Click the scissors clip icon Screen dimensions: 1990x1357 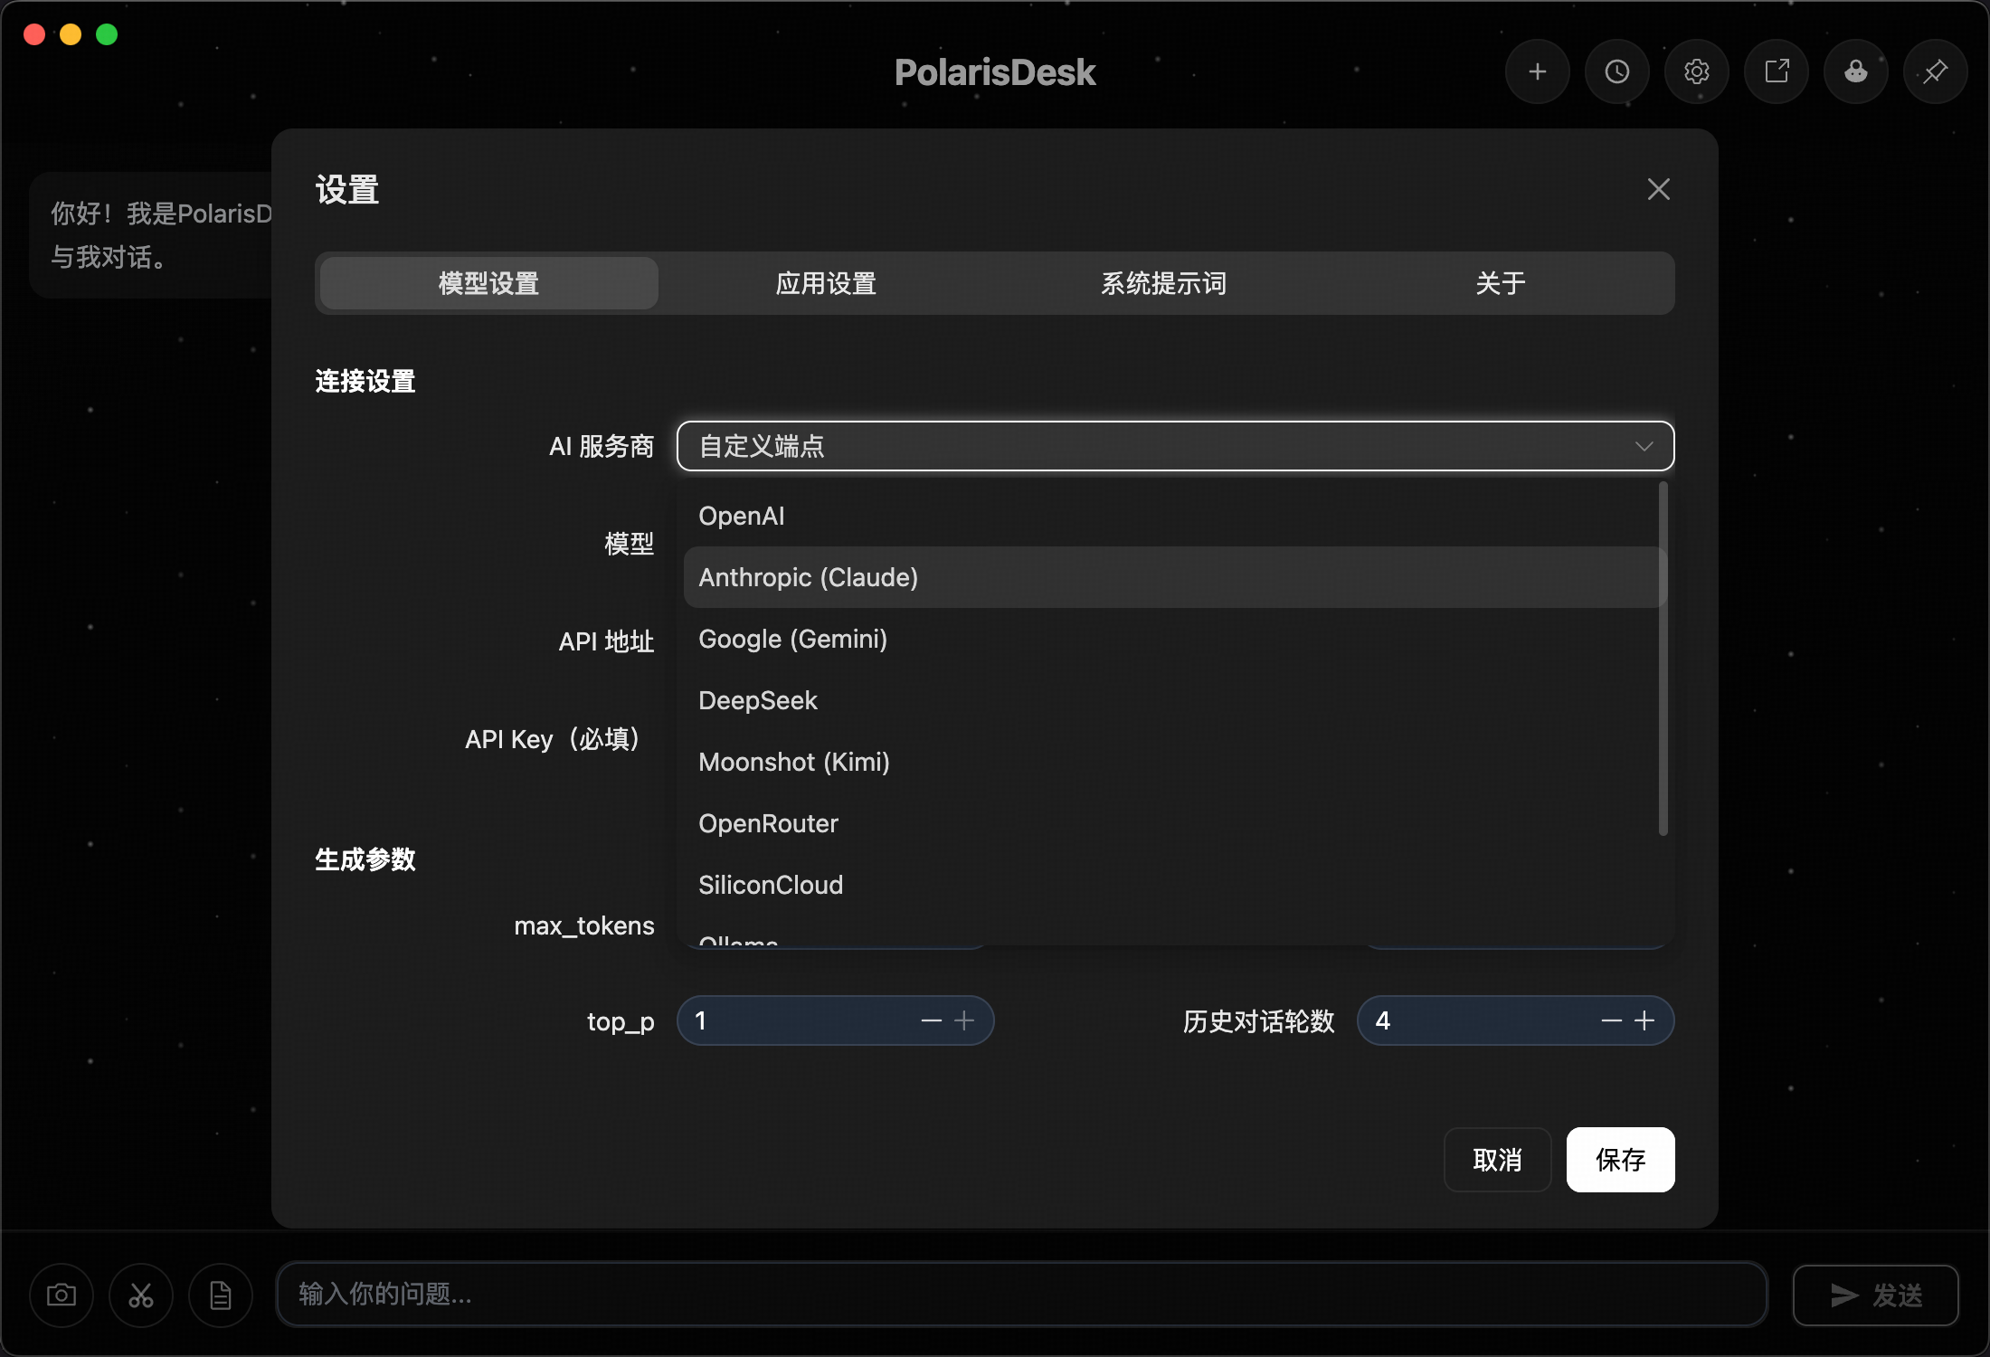141,1295
